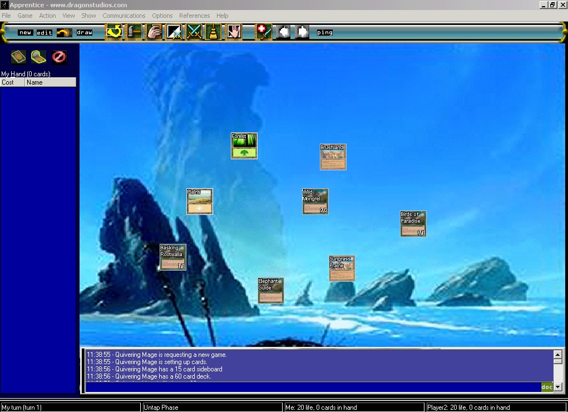This screenshot has width=568, height=412.
Task: Select the Basking Rootwalla card
Action: (x=173, y=257)
